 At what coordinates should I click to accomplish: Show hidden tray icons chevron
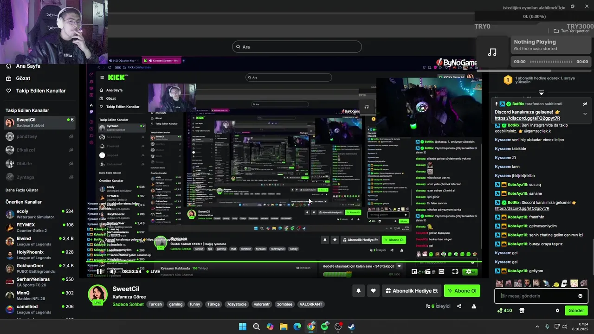tap(537, 327)
